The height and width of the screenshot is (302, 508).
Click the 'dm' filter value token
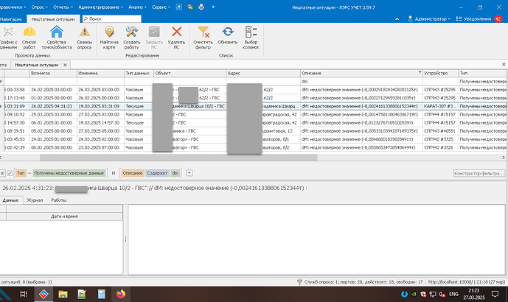coord(175,173)
